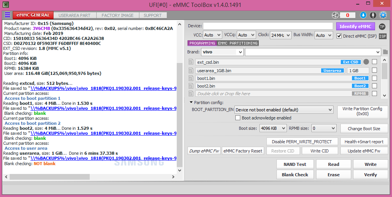Open the BOOT_PARTITION_EN dropdown
The width and height of the screenshot is (392, 197).
[284, 110]
